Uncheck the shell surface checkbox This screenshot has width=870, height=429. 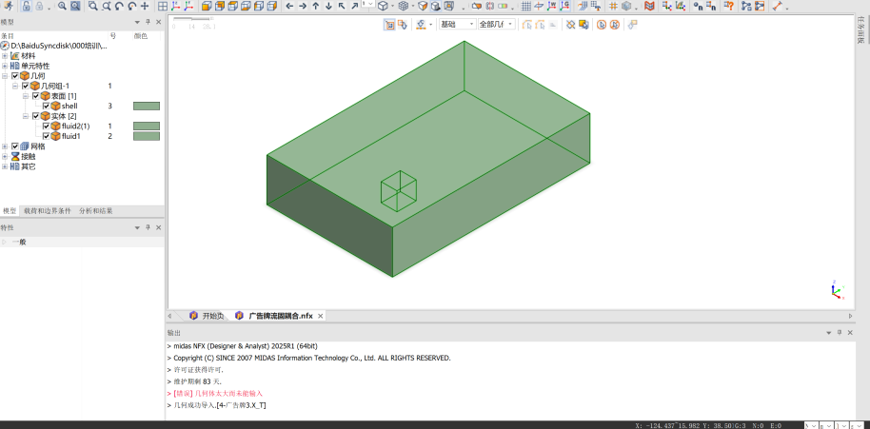[x=46, y=106]
